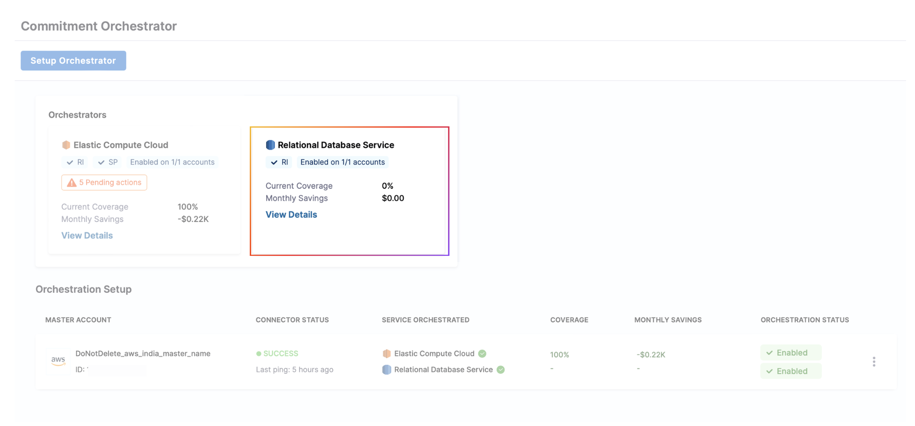915x426 pixels.
Task: Click the top Enabled orchestration status badge
Action: coord(791,353)
